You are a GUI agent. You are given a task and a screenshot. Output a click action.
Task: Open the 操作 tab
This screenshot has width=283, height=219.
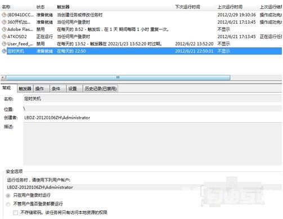point(42,88)
